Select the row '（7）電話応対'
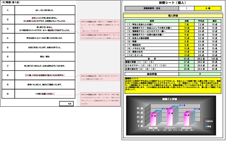226x141 pixels. coord(173,45)
